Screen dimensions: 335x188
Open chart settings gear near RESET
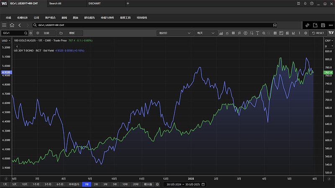click(x=306, y=33)
